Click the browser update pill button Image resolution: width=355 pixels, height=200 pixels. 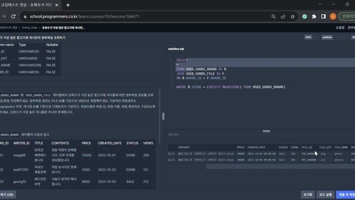tap(347, 16)
